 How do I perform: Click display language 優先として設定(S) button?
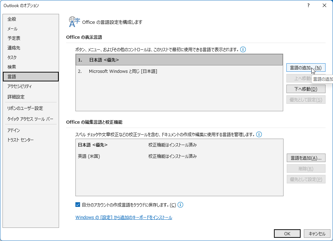coord(306,100)
